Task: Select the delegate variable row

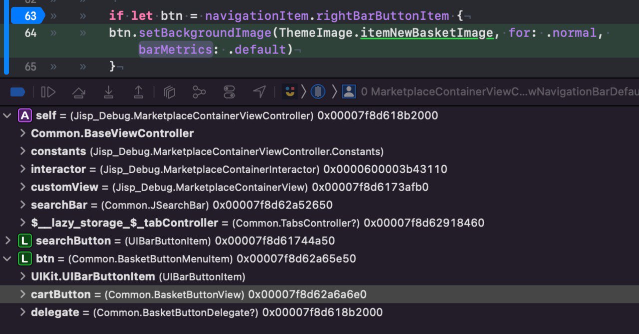Action: [319, 312]
